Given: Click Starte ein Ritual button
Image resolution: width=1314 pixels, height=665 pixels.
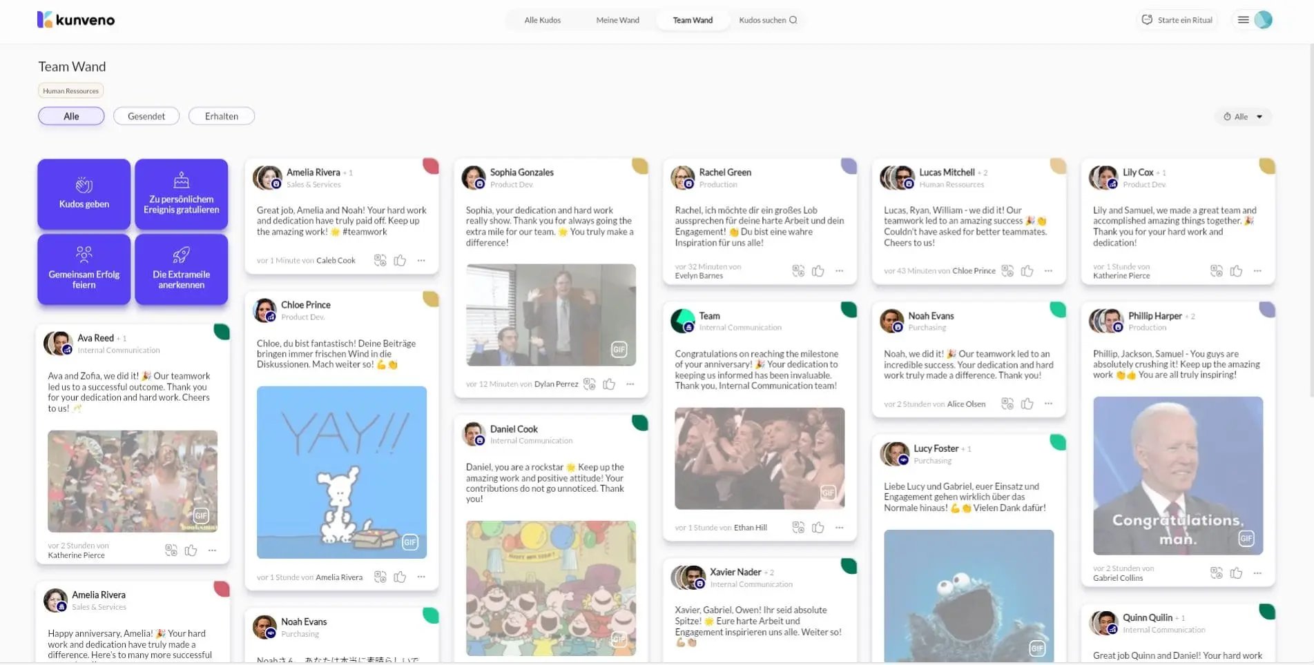Looking at the screenshot, I should 1177,20.
